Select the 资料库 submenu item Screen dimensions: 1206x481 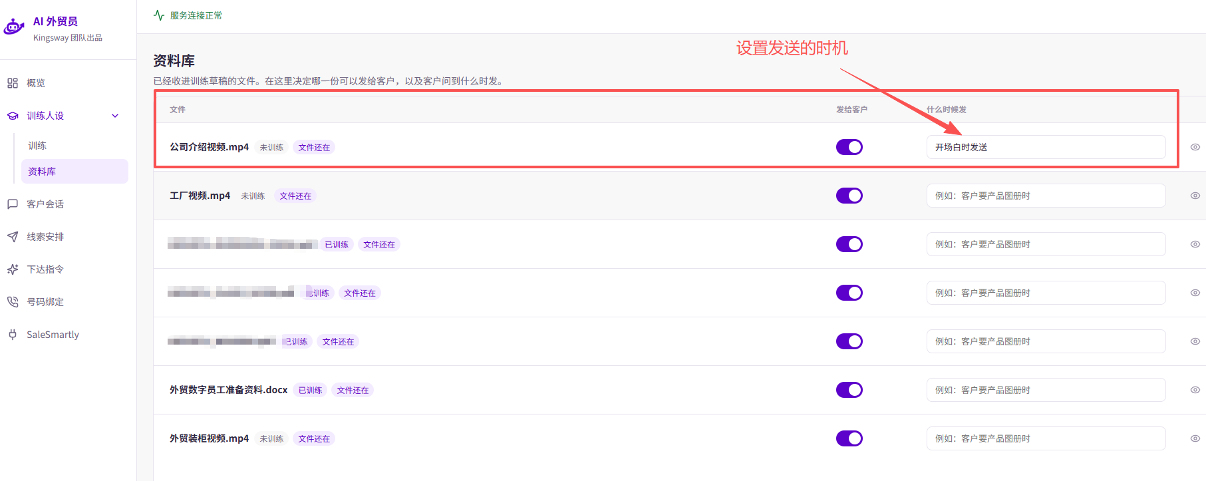point(75,171)
